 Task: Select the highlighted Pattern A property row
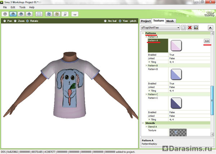pos(158,45)
